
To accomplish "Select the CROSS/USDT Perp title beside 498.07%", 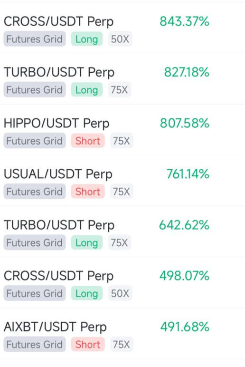I will pyautogui.click(x=59, y=276).
